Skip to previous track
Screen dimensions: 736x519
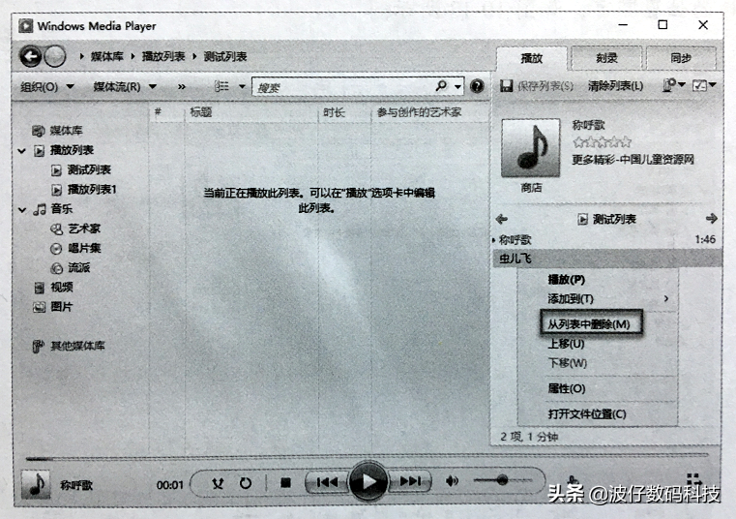click(327, 482)
